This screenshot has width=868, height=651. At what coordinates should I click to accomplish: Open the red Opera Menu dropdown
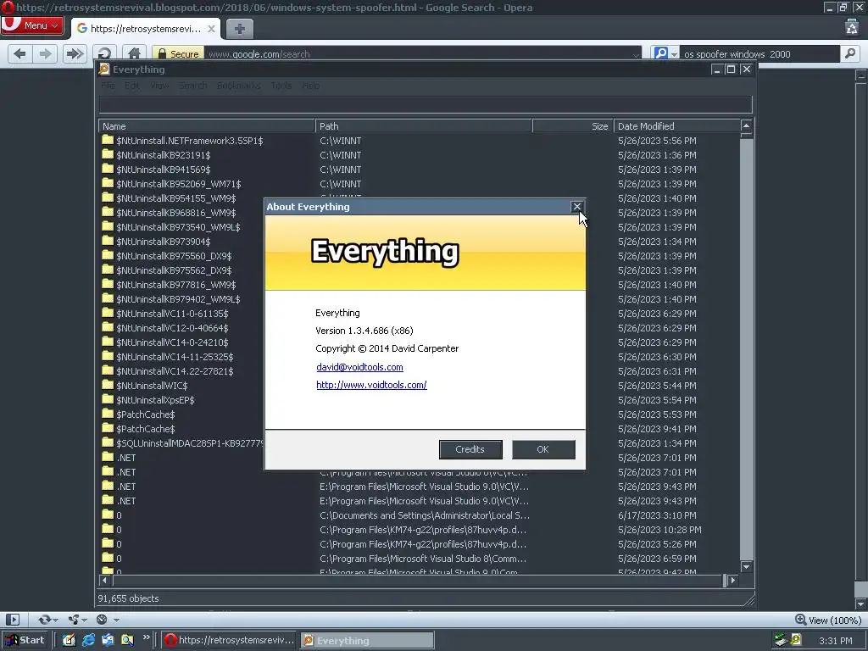coord(32,25)
